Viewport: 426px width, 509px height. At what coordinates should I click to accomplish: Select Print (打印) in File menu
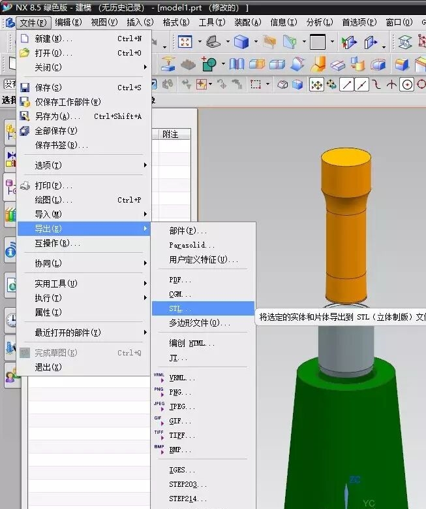[84, 186]
